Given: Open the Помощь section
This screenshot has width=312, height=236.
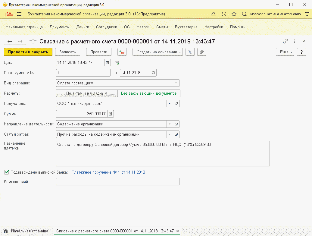Looking at the screenshot, I should tap(238, 27).
